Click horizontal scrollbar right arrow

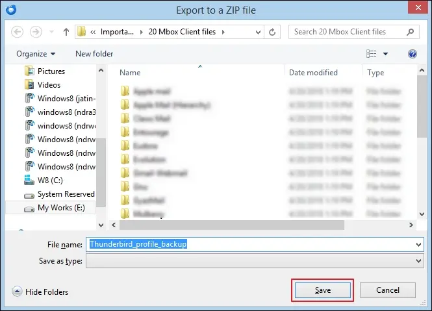tap(411, 225)
